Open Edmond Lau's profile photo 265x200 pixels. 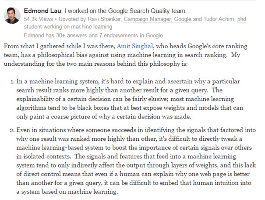[12, 15]
